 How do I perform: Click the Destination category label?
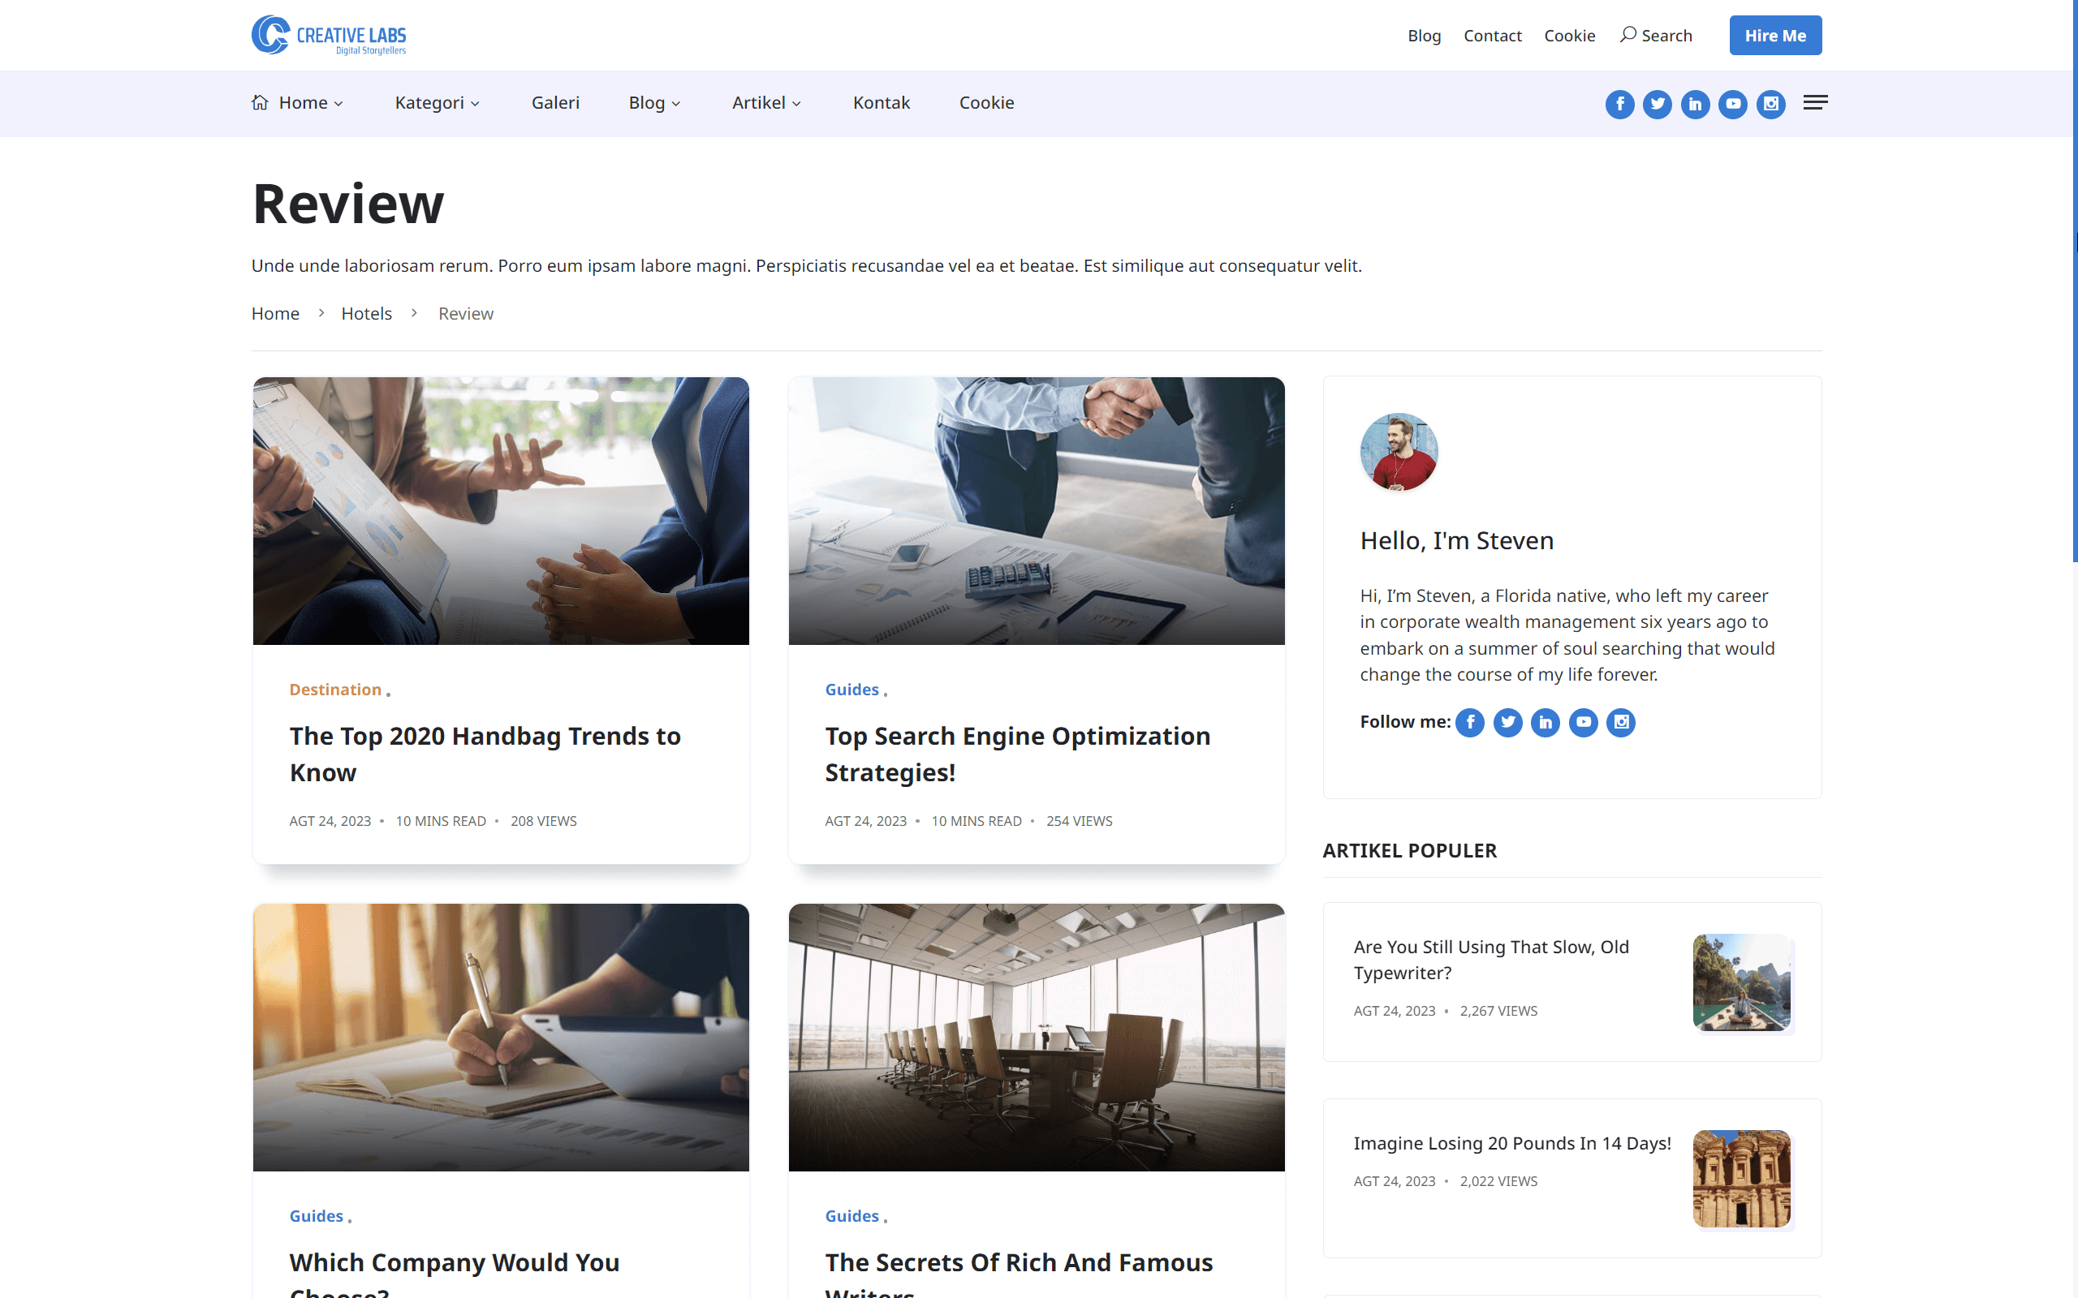335,690
